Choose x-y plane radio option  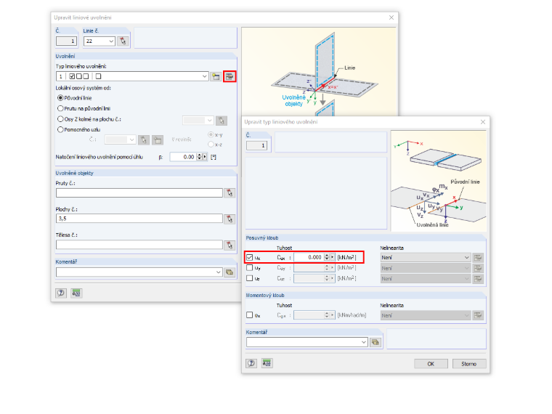click(211, 134)
